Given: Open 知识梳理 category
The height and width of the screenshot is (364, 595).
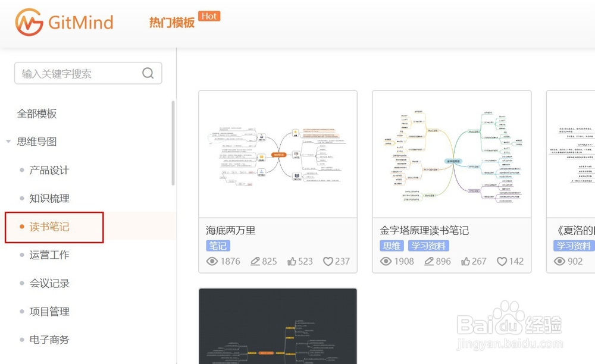Looking at the screenshot, I should click(49, 198).
